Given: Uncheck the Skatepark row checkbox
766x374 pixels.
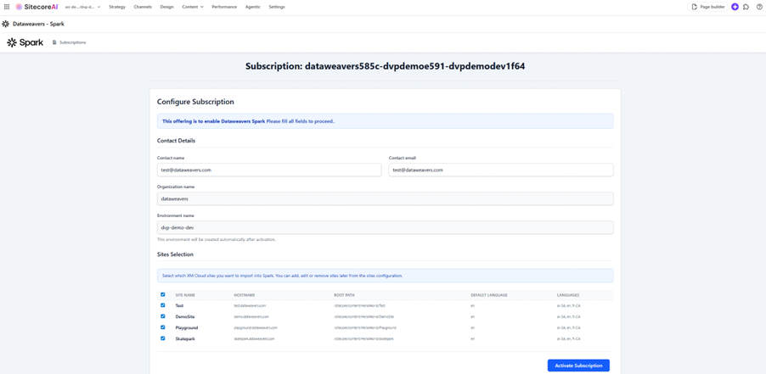Looking at the screenshot, I should [163, 338].
